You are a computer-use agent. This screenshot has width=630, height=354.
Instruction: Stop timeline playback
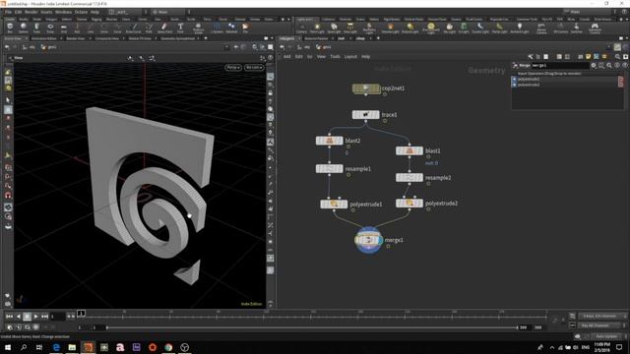tap(27, 317)
